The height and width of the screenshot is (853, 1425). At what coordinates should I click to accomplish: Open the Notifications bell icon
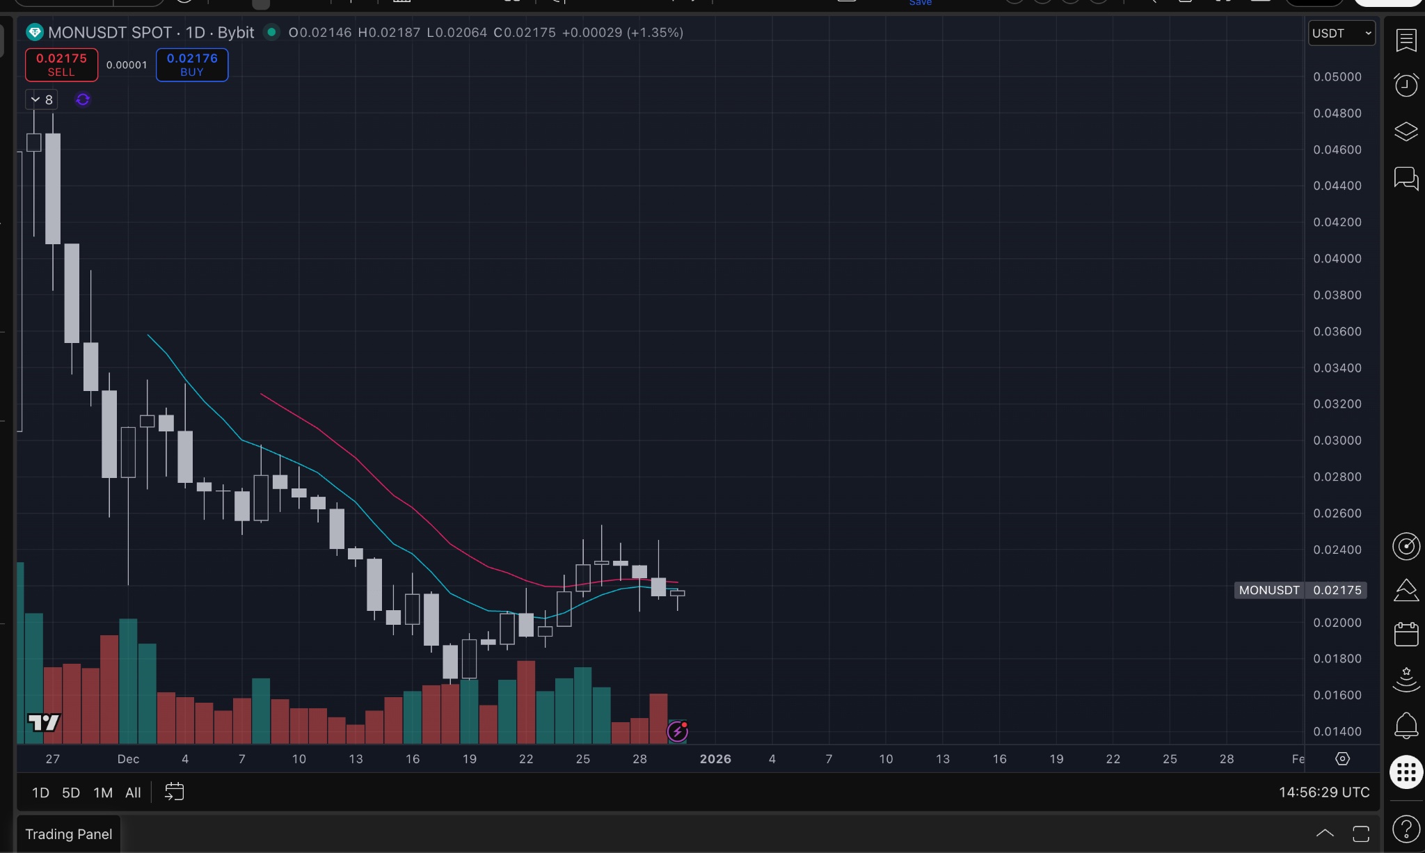1406,726
